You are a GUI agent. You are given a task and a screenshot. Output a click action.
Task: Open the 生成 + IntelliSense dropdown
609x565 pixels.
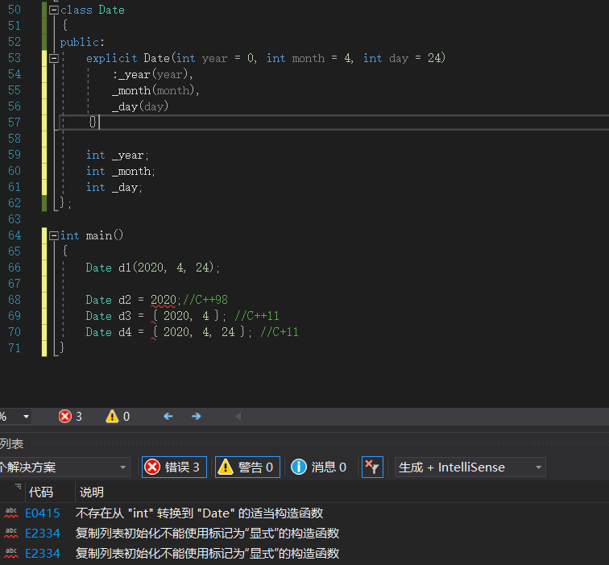click(470, 467)
